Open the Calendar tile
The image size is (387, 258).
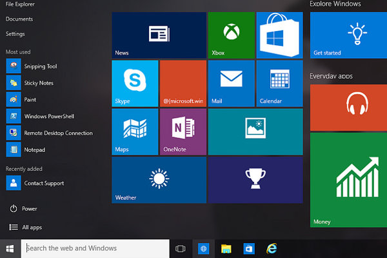[280, 83]
